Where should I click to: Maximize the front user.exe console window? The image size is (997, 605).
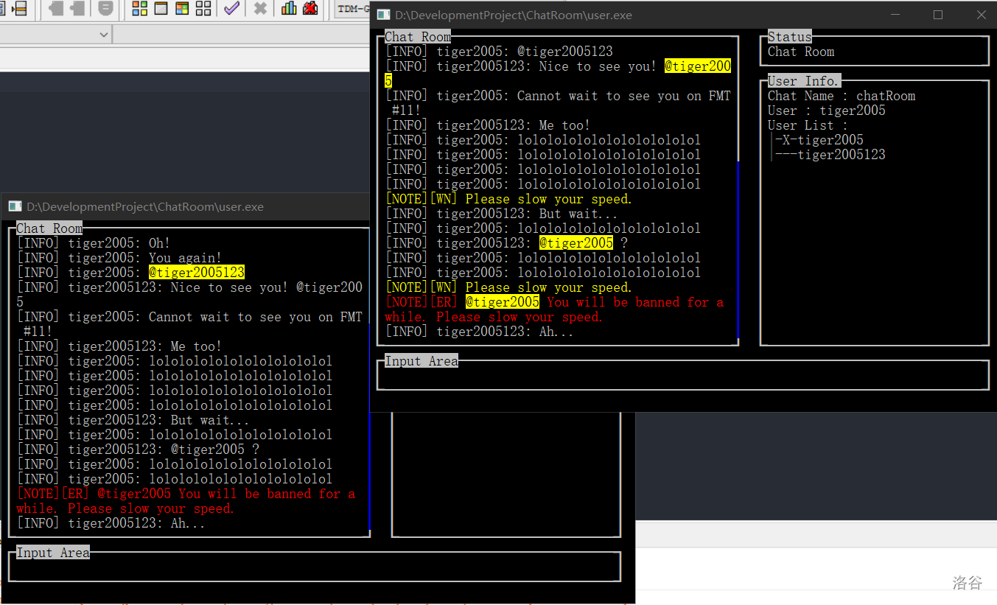(x=938, y=15)
